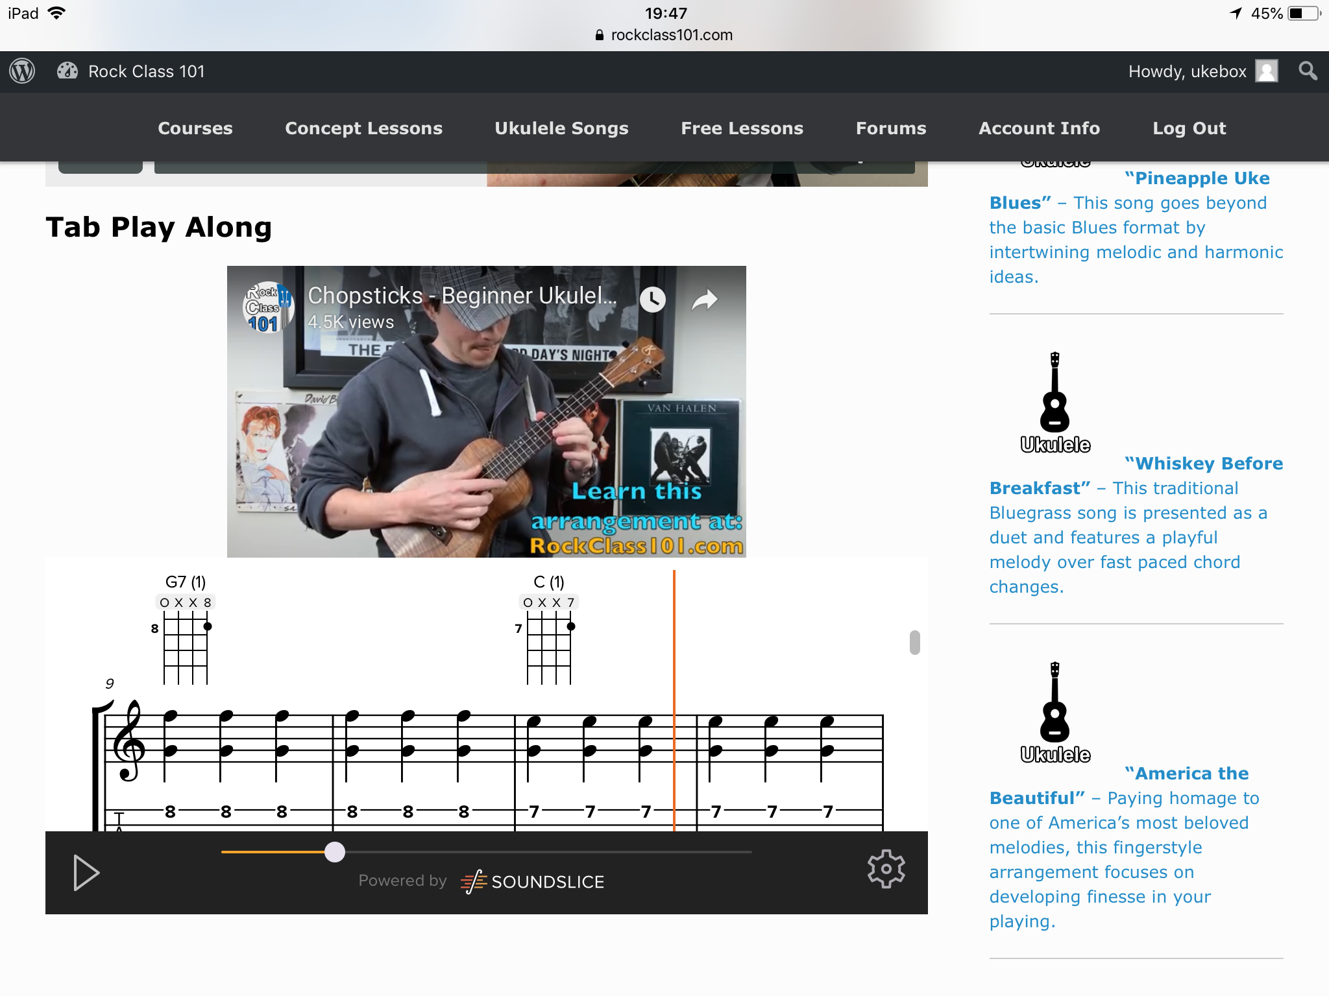Go to the Forums page
This screenshot has height=996, width=1329.
pos(891,128)
